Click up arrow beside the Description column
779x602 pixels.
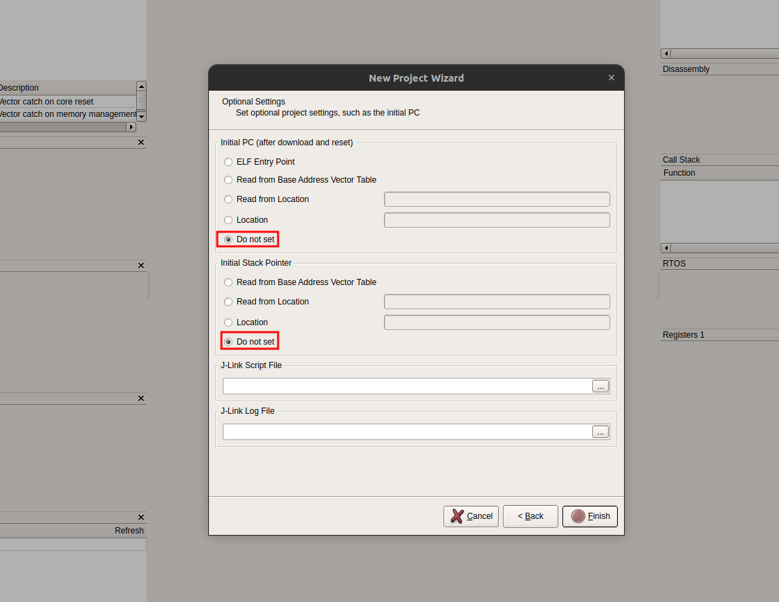tap(141, 85)
